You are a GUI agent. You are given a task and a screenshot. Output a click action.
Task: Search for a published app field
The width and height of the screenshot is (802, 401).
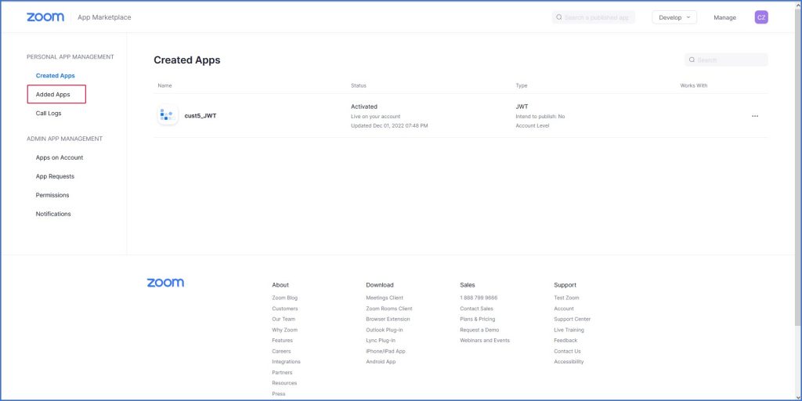(x=597, y=17)
